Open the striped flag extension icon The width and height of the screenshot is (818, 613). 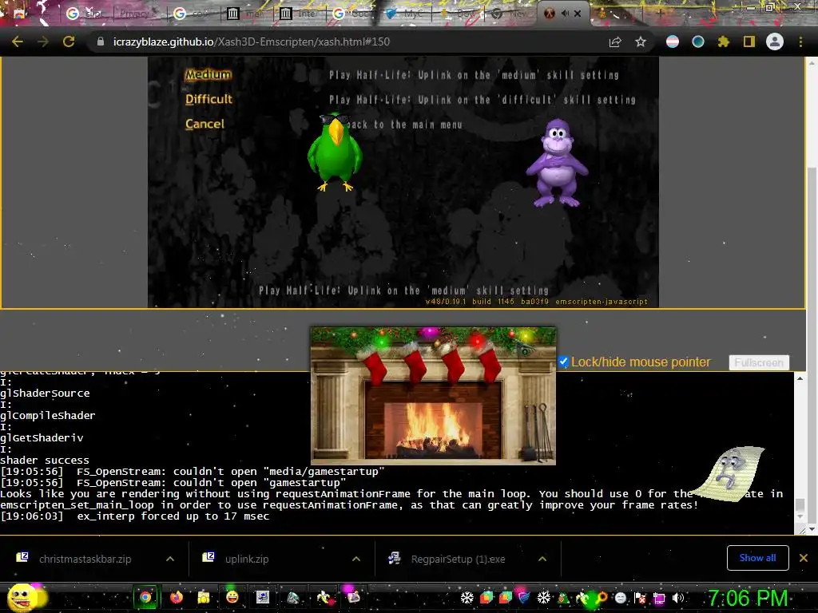pyautogui.click(x=673, y=42)
